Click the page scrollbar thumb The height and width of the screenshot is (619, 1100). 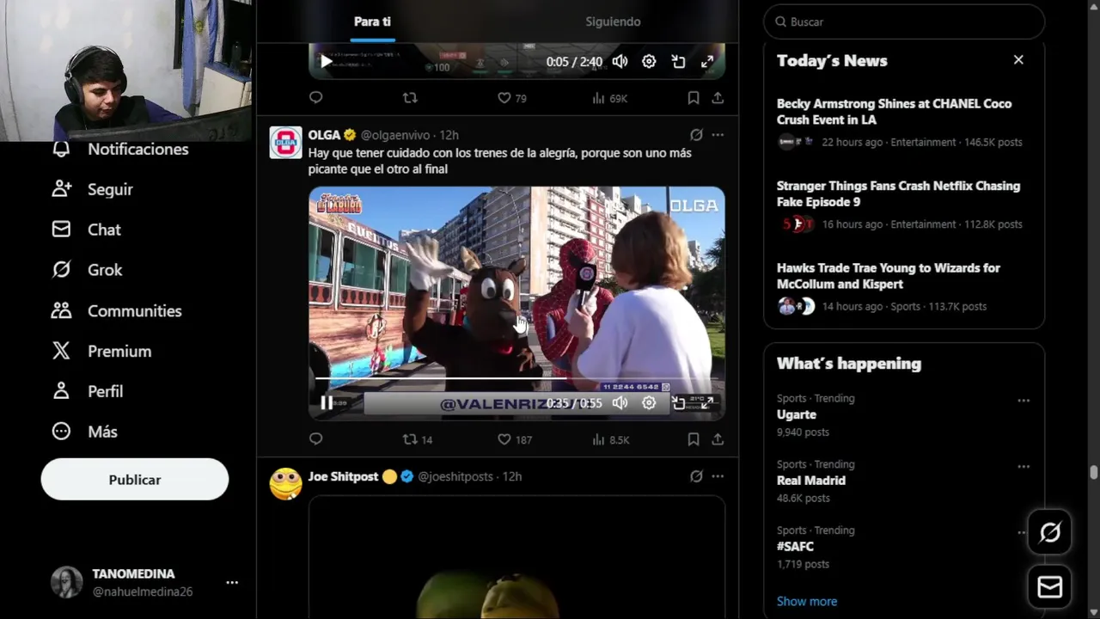click(1094, 473)
